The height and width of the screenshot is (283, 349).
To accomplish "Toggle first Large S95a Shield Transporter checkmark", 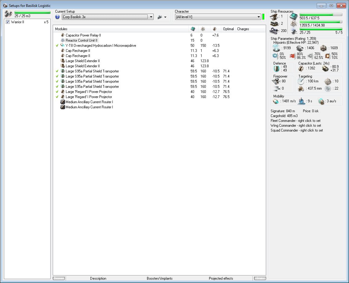I will [x=57, y=71].
